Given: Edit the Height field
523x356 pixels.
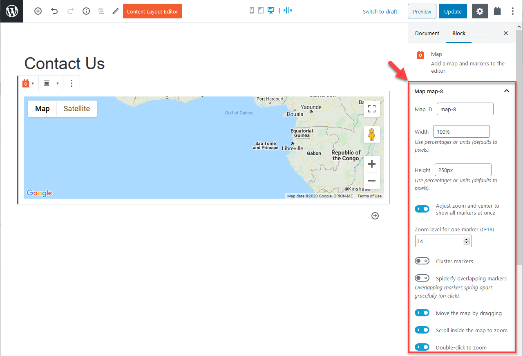Looking at the screenshot, I should coord(463,170).
